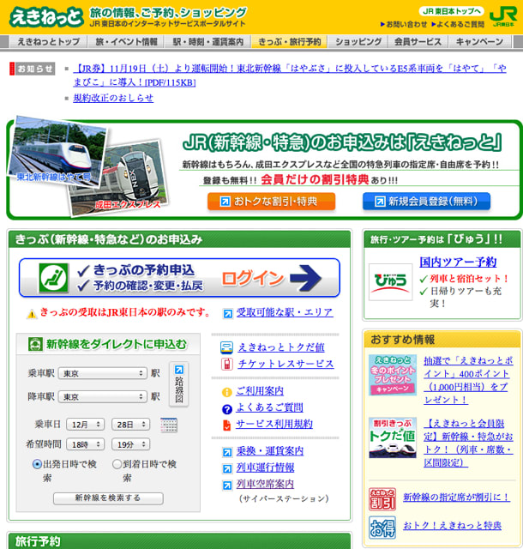Click the 東北新幹線はやて号 photo
Screen dimensions: 523x549
point(56,153)
